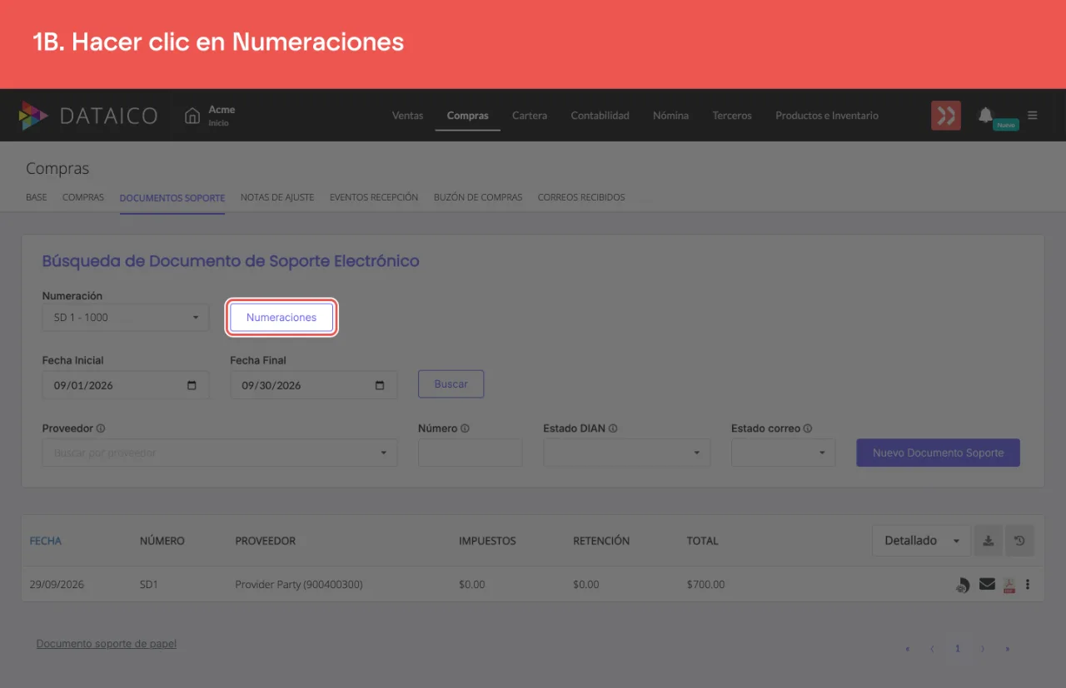Expand the Estado DIAN dropdown

(627, 453)
